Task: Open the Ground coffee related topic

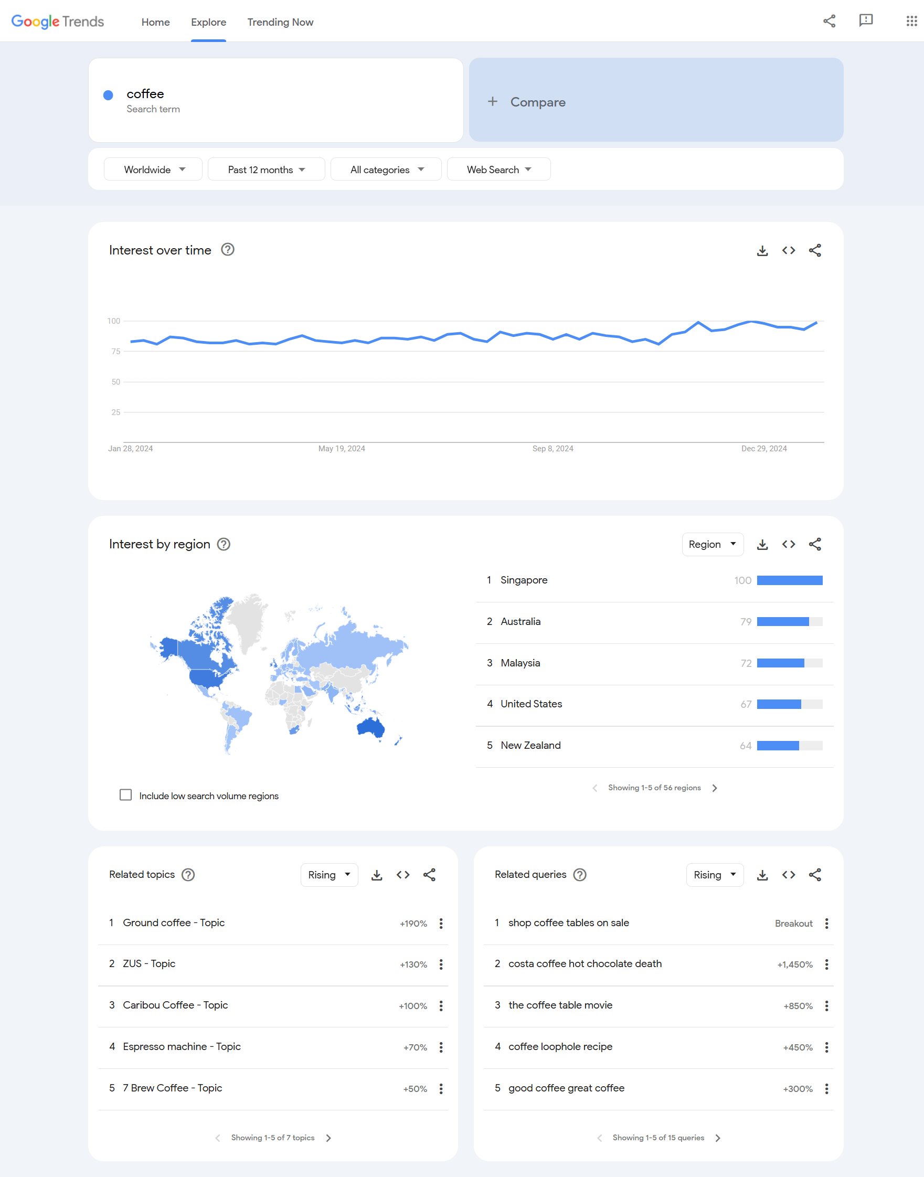Action: (x=173, y=923)
